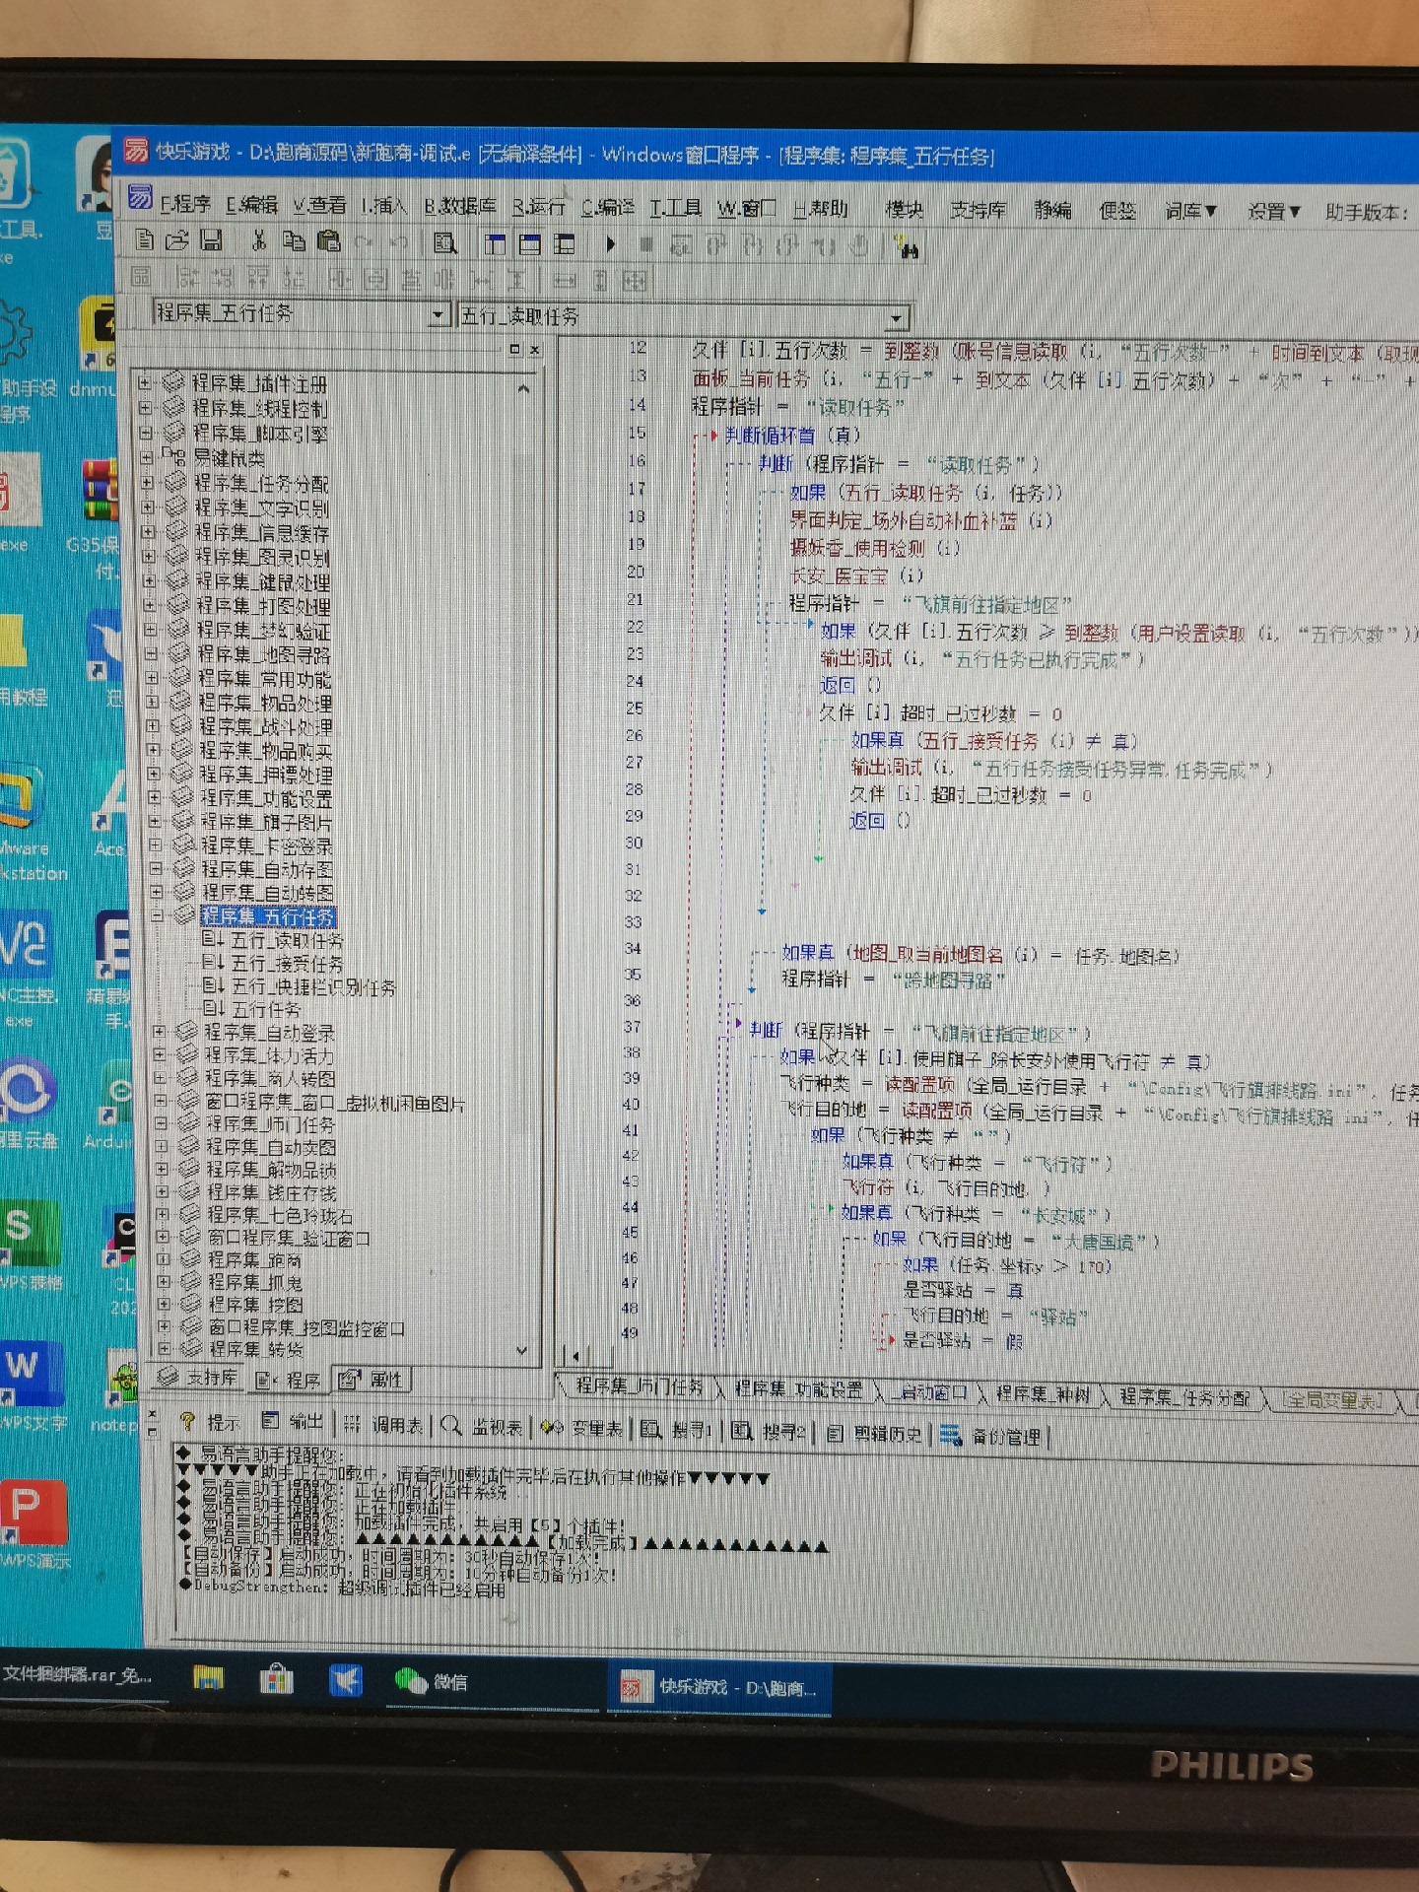The width and height of the screenshot is (1419, 1892).
Task: Click the Copy toolbar icon
Action: click(x=294, y=240)
